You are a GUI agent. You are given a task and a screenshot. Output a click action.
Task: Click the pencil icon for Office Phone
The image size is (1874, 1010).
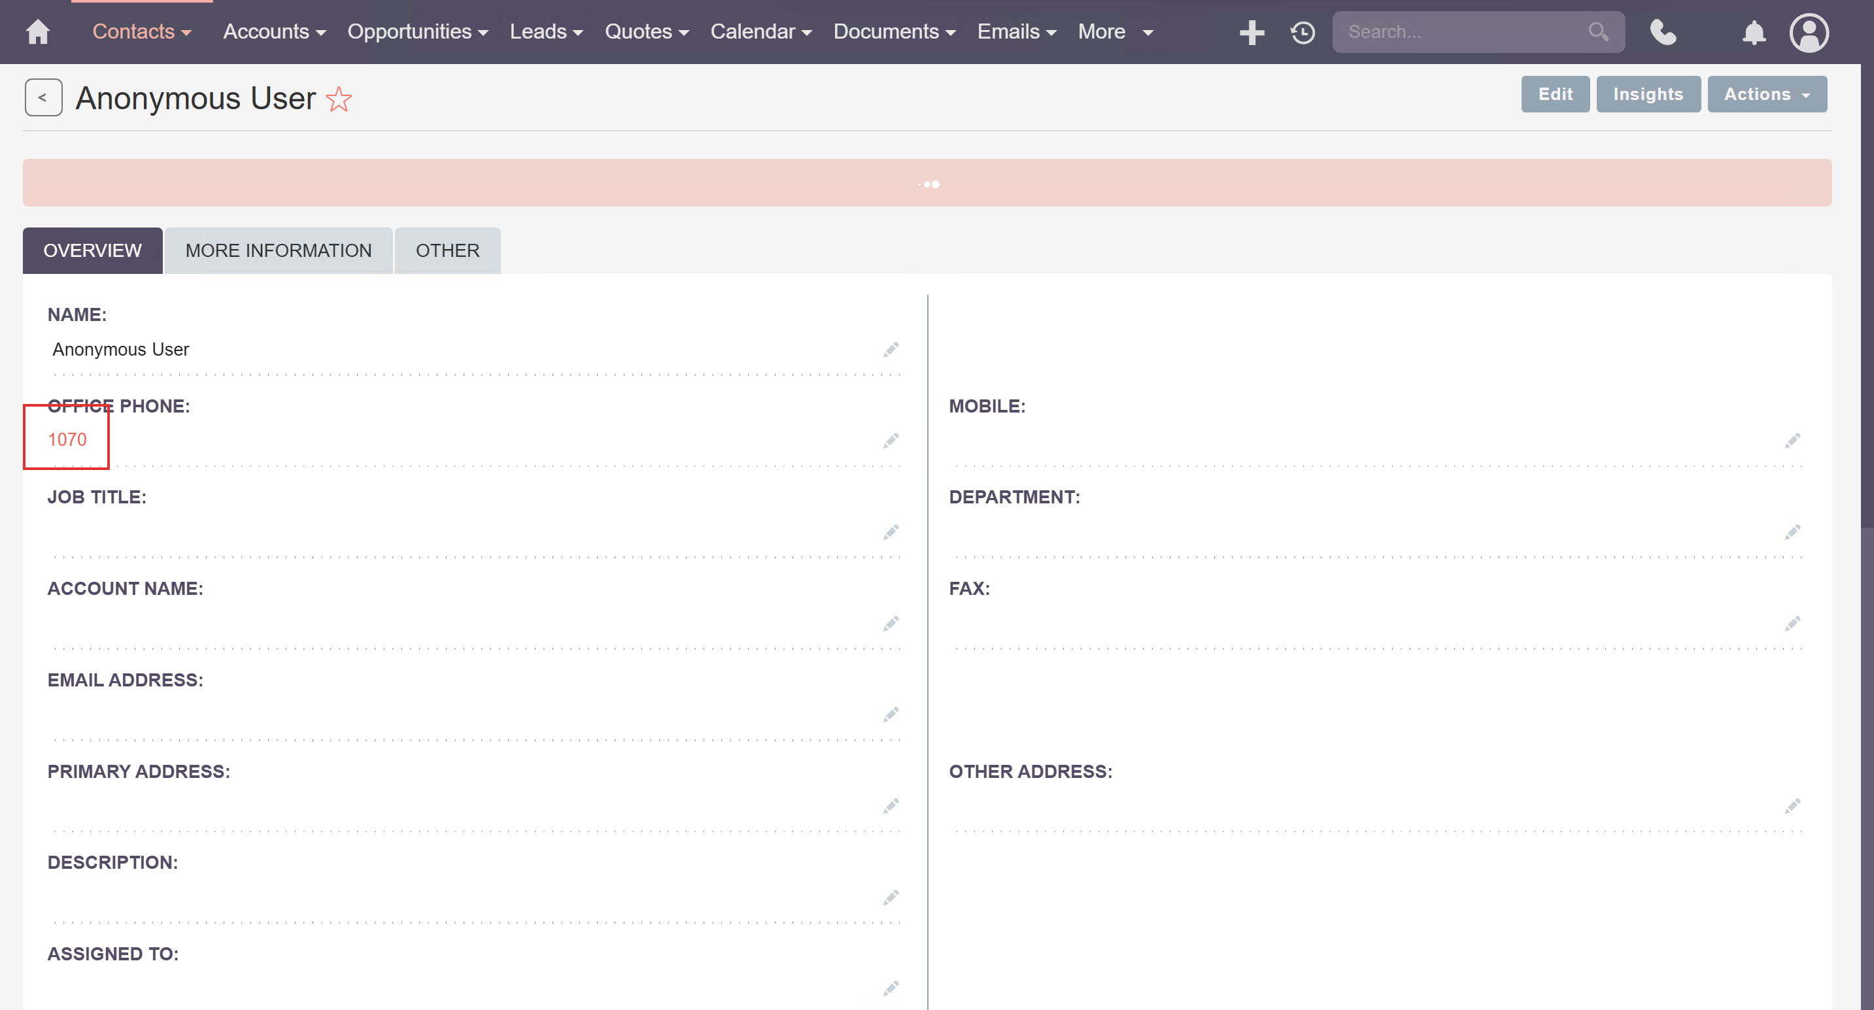point(891,441)
